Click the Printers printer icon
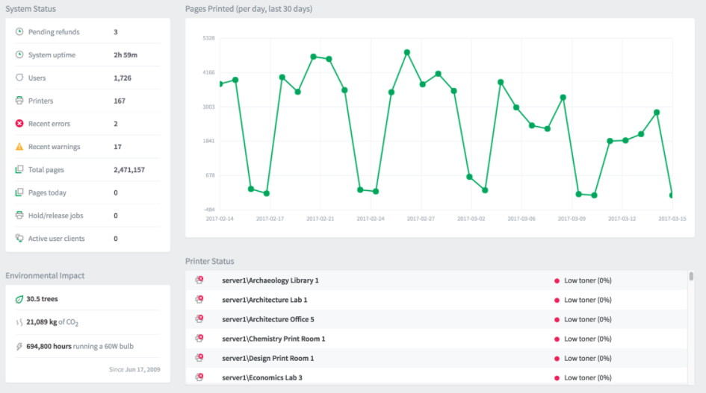Viewport: 706px width, 393px height. [19, 100]
